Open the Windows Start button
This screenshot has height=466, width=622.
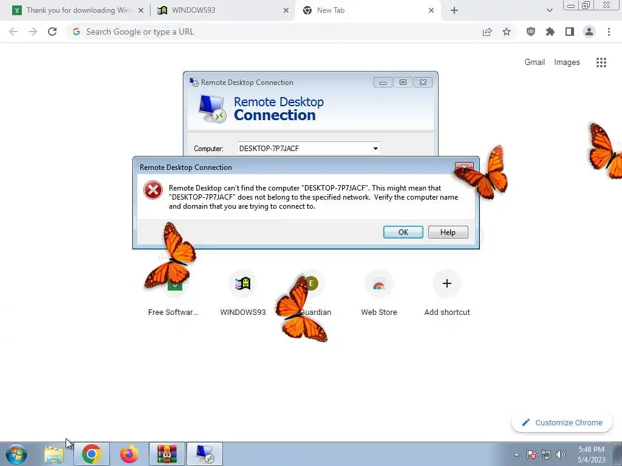point(16,454)
